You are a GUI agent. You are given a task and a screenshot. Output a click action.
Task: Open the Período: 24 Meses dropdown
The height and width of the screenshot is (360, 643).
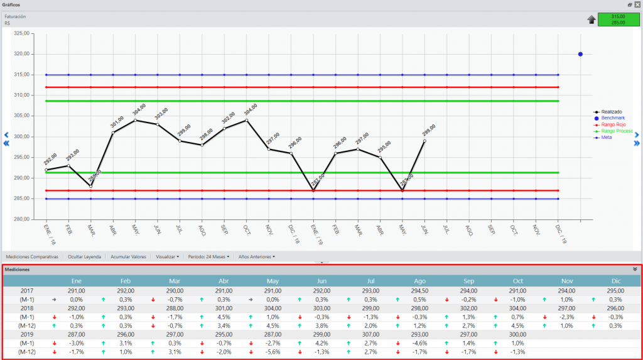tap(208, 256)
